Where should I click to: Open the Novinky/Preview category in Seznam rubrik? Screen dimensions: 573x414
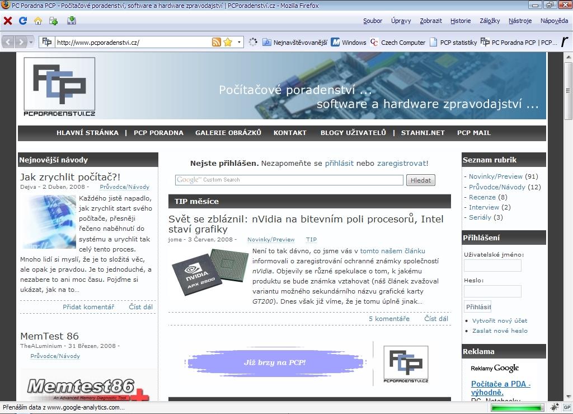tap(496, 176)
